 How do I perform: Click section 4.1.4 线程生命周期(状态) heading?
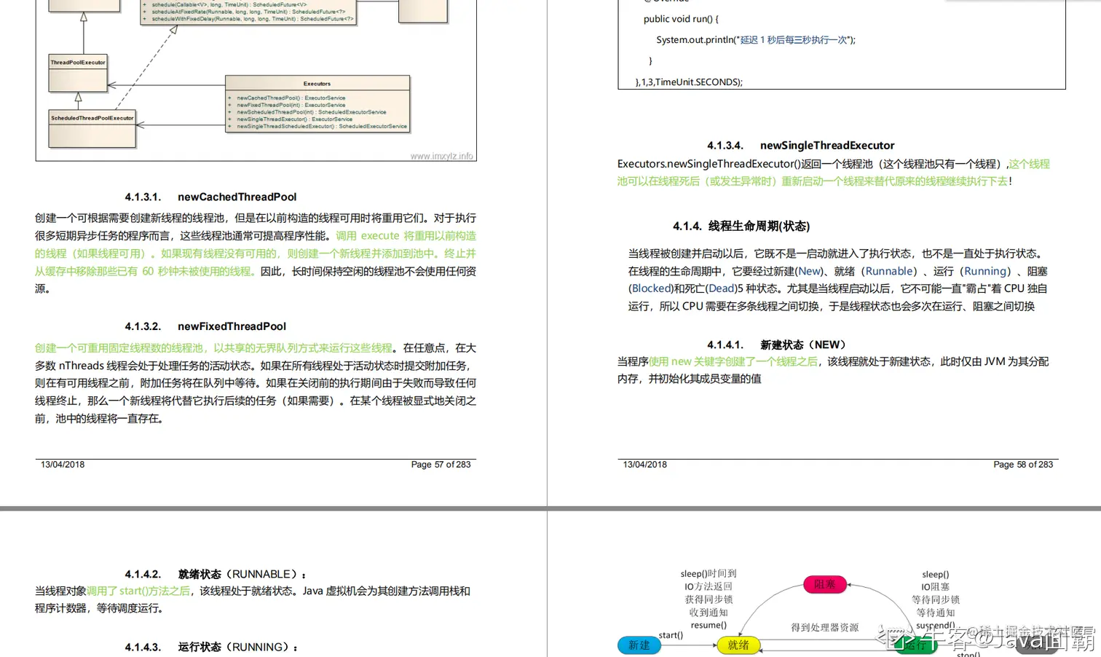click(x=741, y=226)
